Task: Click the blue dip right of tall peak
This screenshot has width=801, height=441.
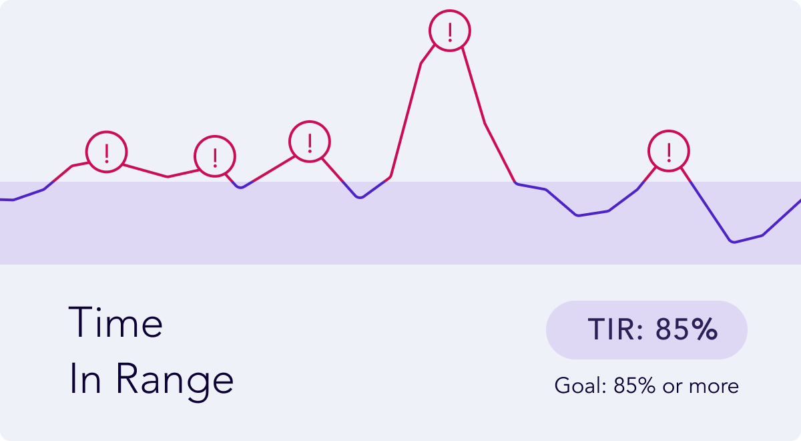Action: coord(578,215)
